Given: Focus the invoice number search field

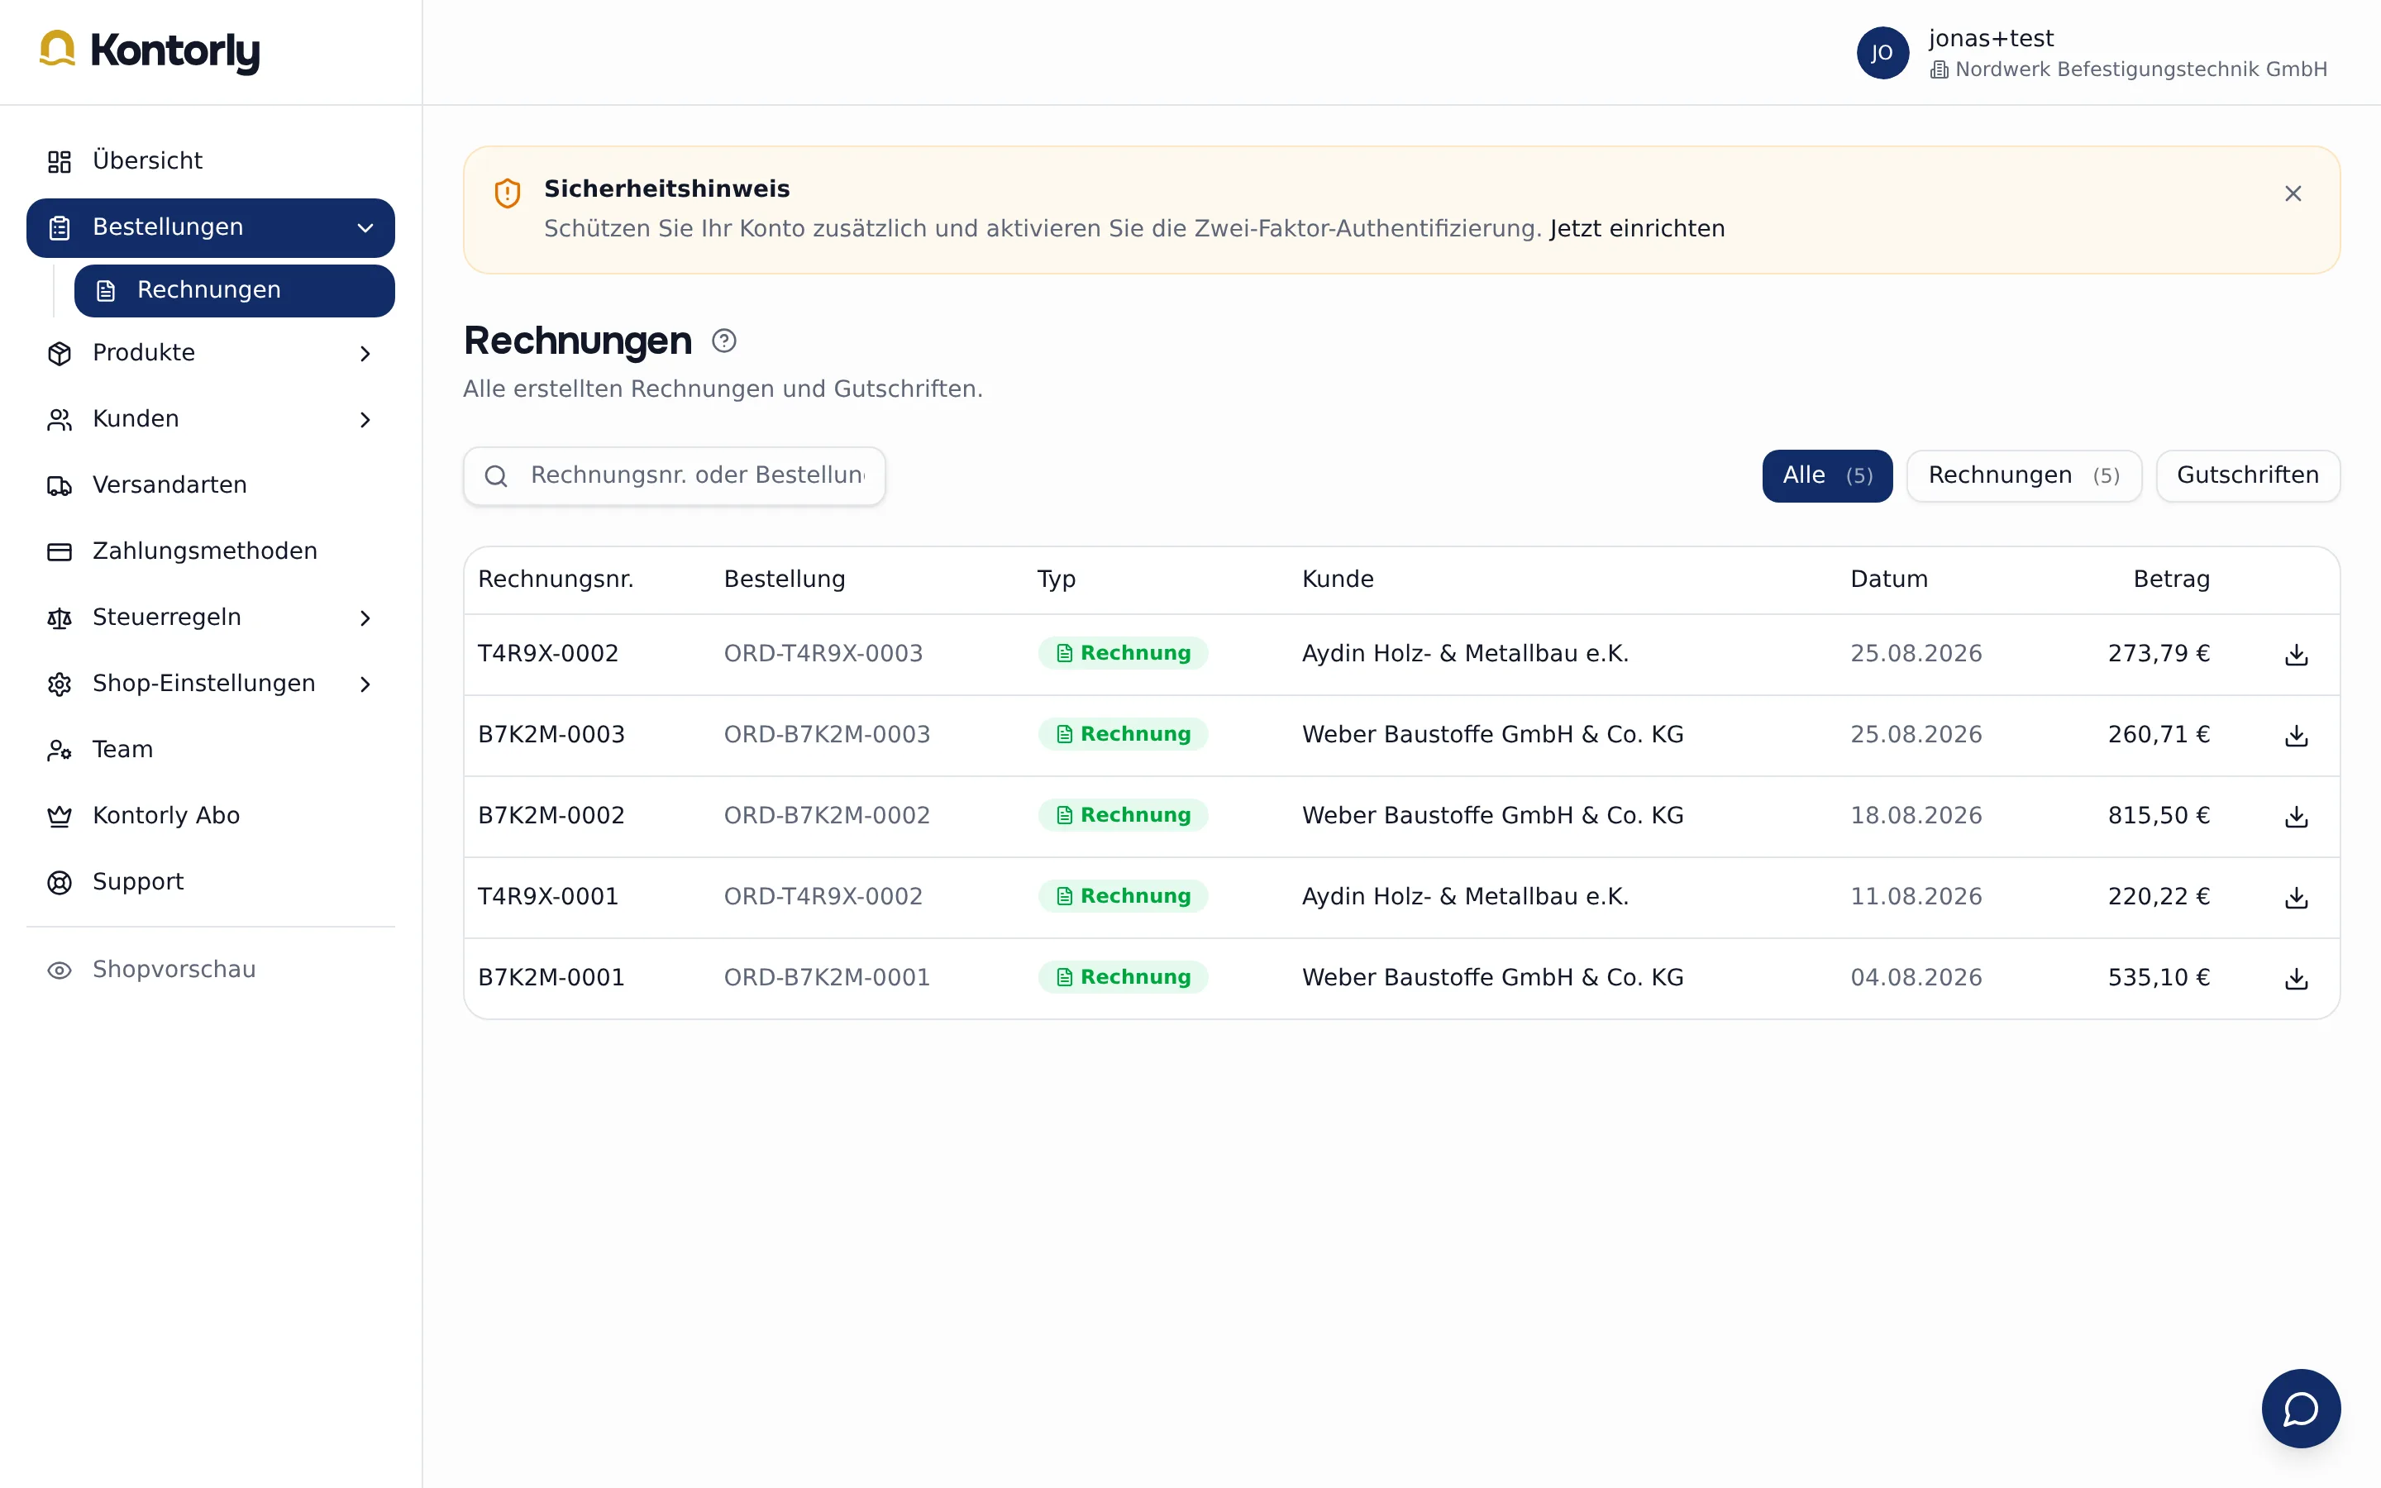Looking at the screenshot, I should pyautogui.click(x=674, y=476).
